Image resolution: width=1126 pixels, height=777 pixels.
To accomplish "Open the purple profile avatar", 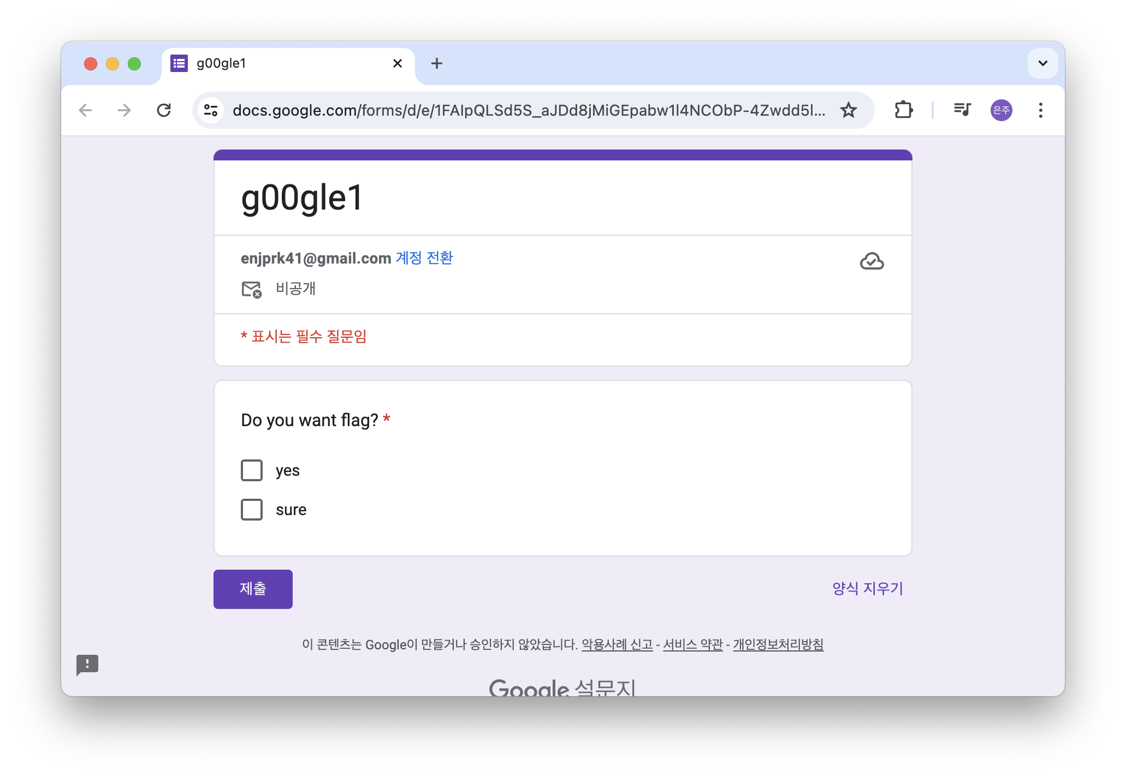I will (x=1001, y=110).
